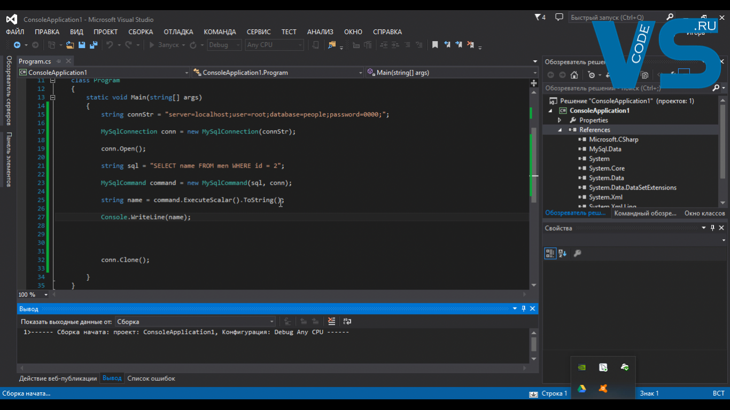Open the Debug configuration dropdown

coord(224,45)
